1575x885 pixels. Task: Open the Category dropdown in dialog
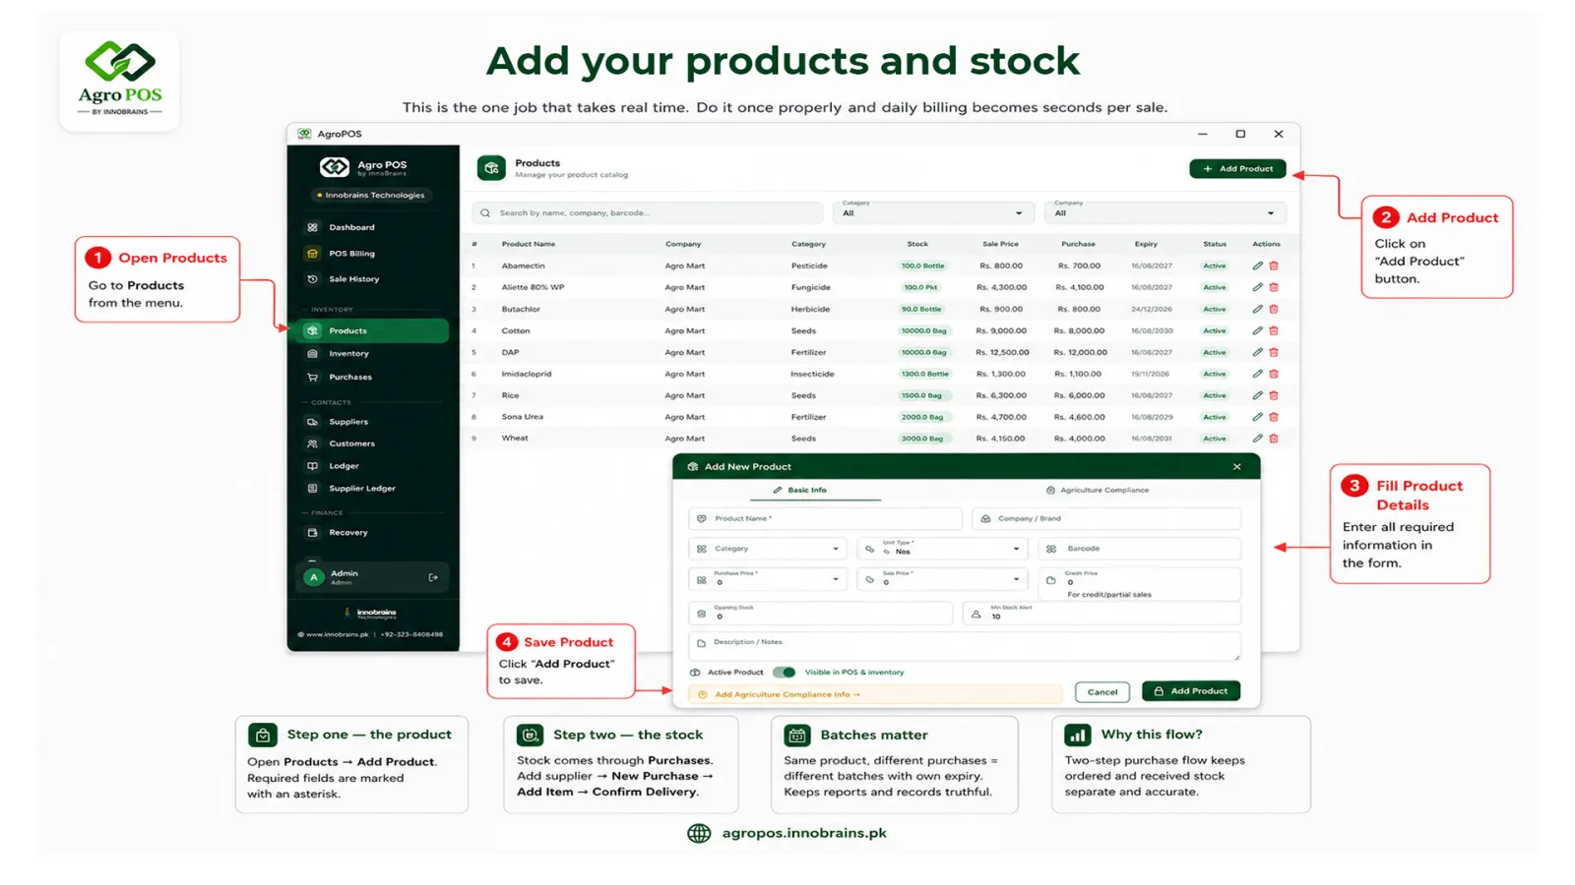pos(768,549)
